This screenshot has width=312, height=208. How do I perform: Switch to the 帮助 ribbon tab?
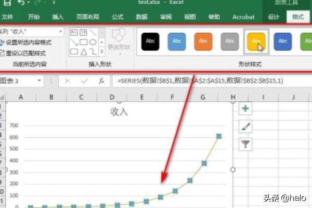(x=214, y=17)
